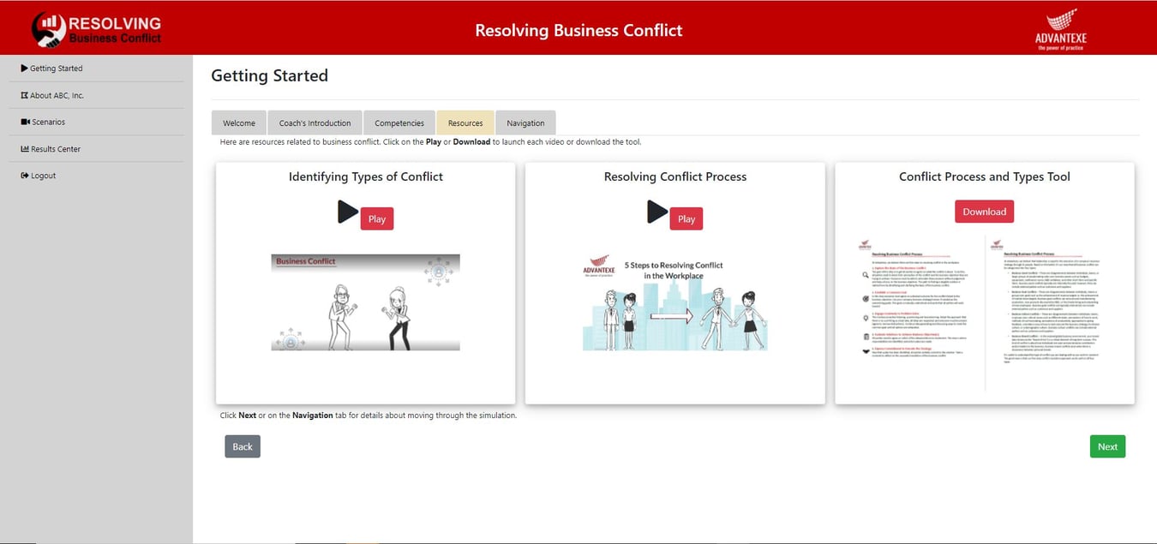Image resolution: width=1157 pixels, height=544 pixels.
Task: Click the Resolving Business Conflict logo
Action: click(x=94, y=27)
